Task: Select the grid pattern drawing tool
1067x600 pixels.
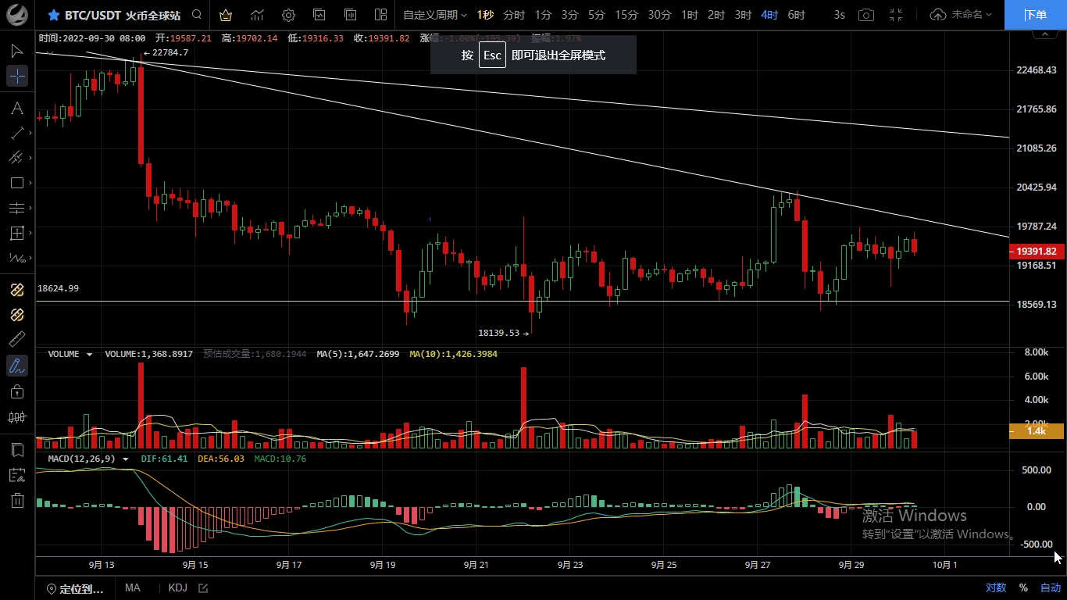Action: click(17, 233)
